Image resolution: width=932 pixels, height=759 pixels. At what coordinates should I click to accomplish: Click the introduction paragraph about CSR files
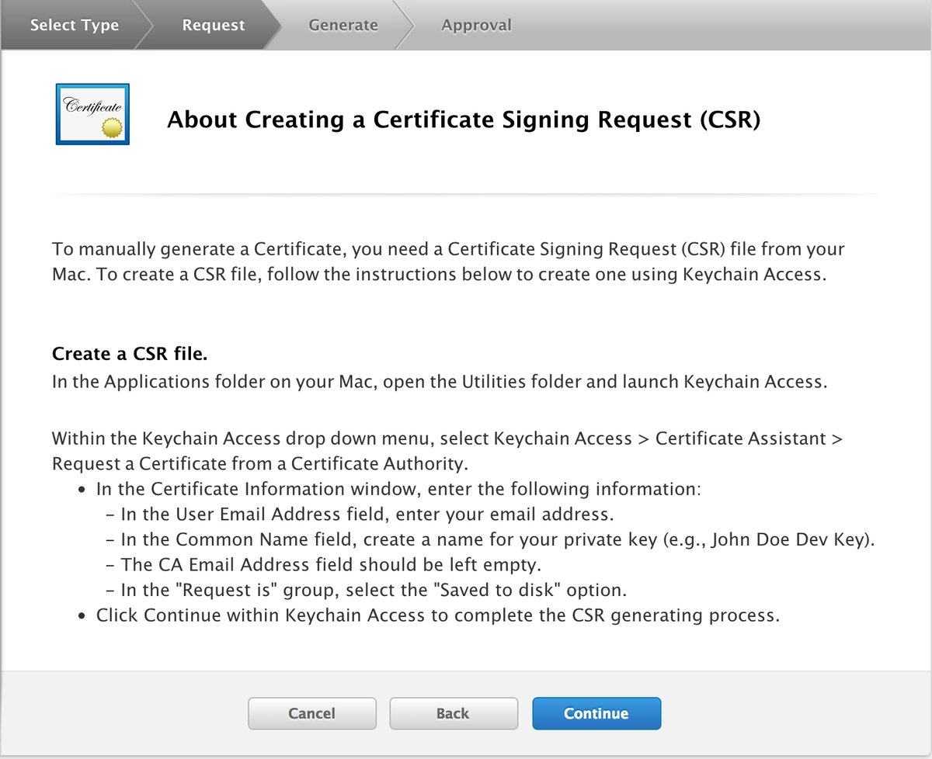pyautogui.click(x=447, y=262)
